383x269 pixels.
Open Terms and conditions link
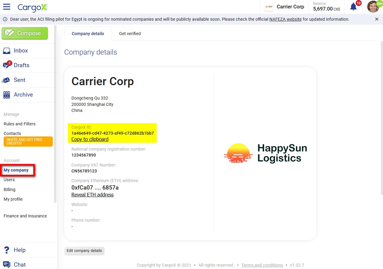coord(262,265)
